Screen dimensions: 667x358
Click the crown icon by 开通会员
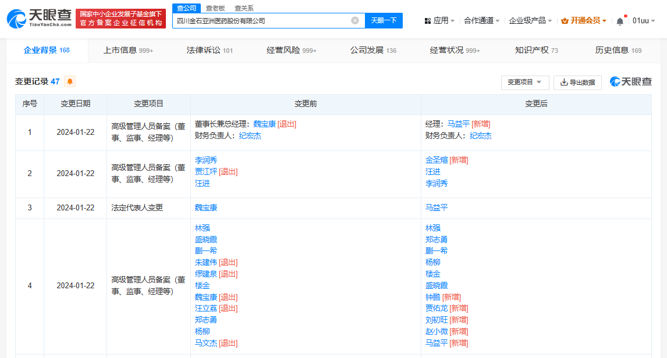pyautogui.click(x=565, y=21)
